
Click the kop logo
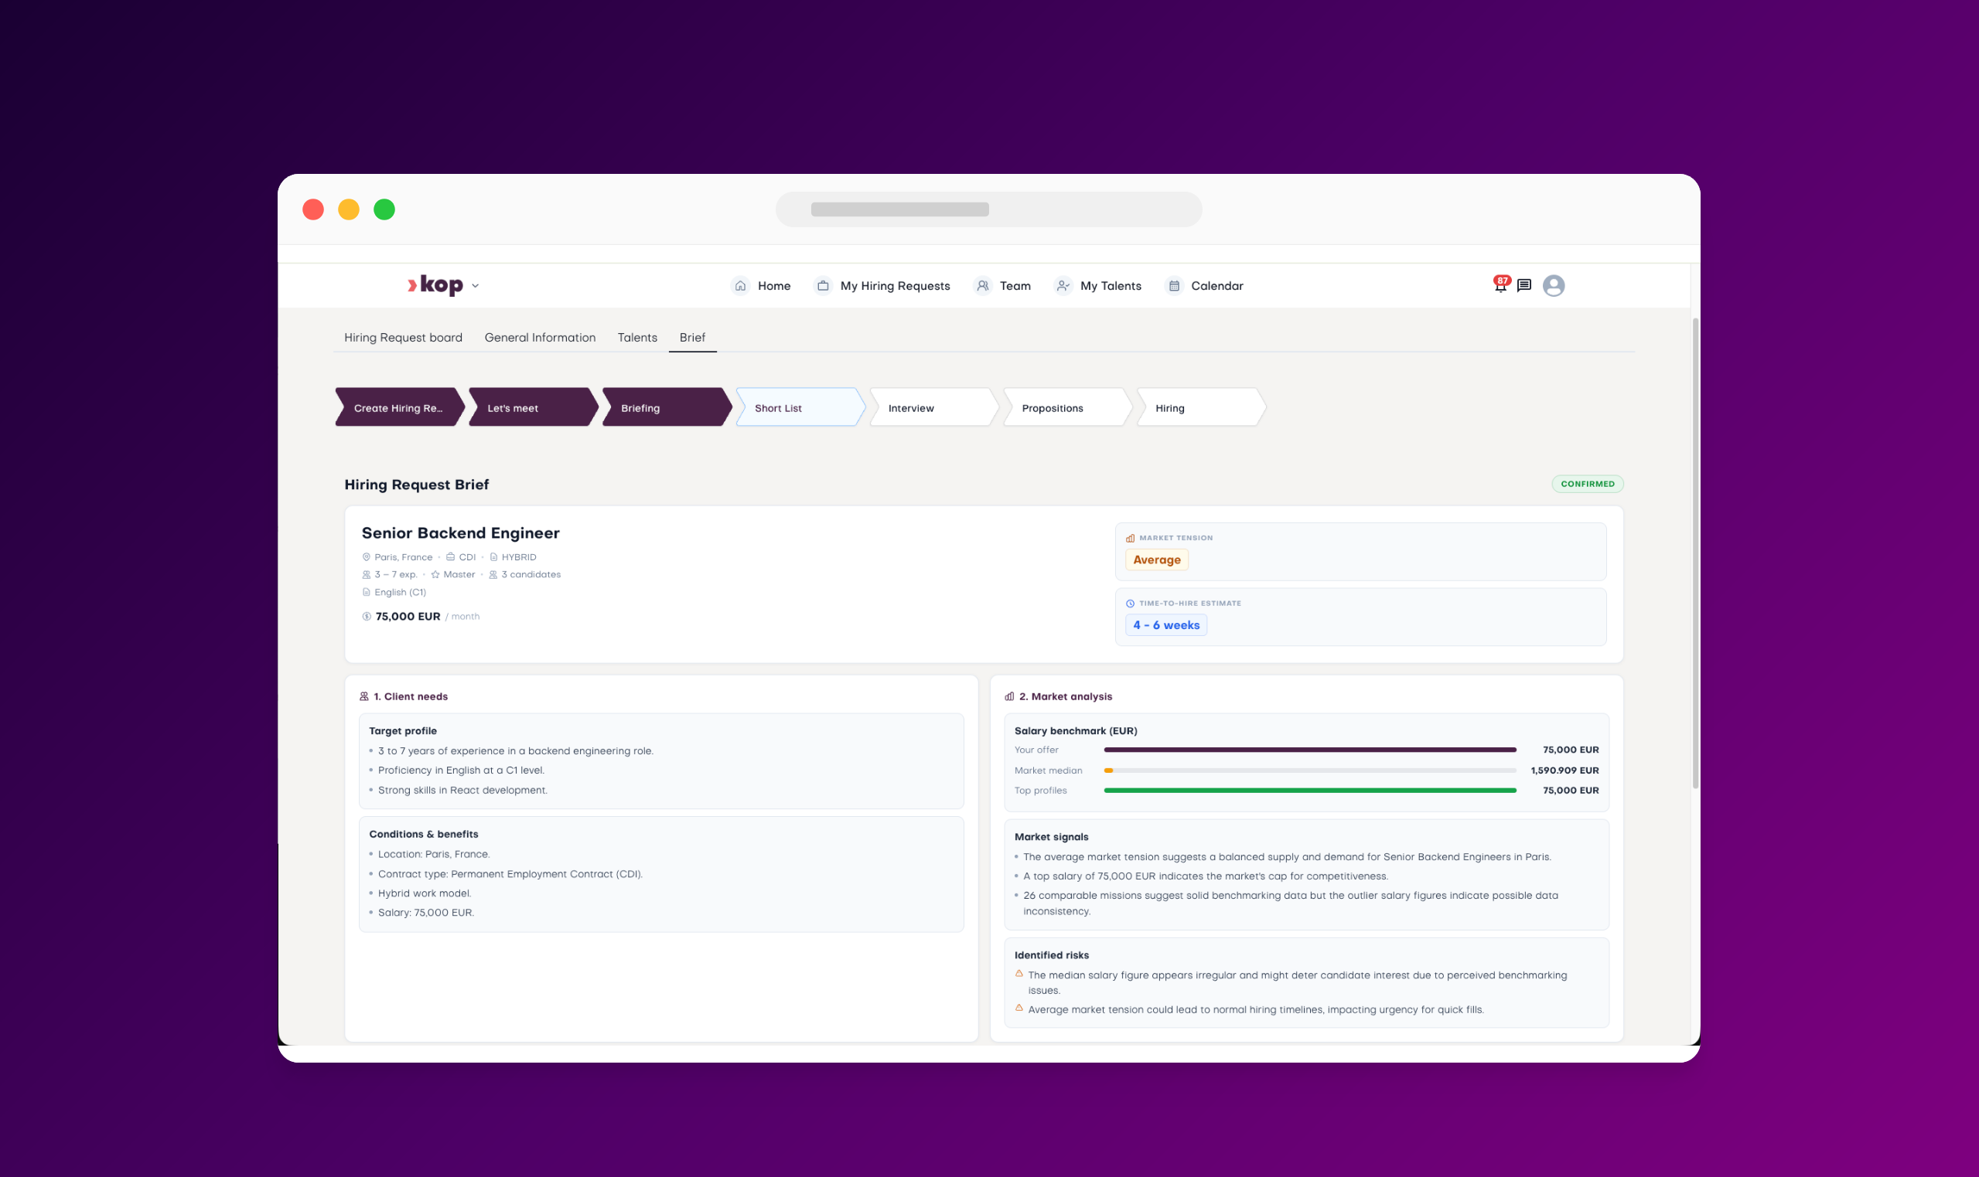435,284
